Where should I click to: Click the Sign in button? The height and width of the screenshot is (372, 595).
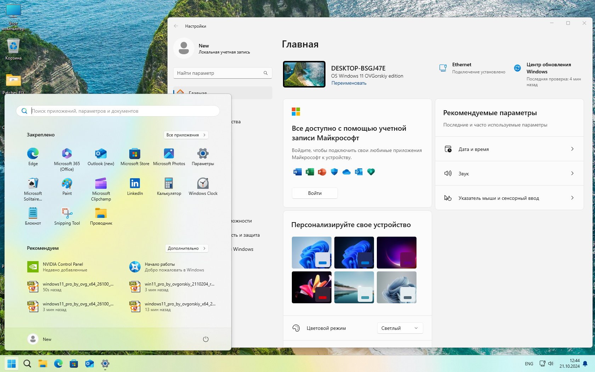(x=314, y=193)
